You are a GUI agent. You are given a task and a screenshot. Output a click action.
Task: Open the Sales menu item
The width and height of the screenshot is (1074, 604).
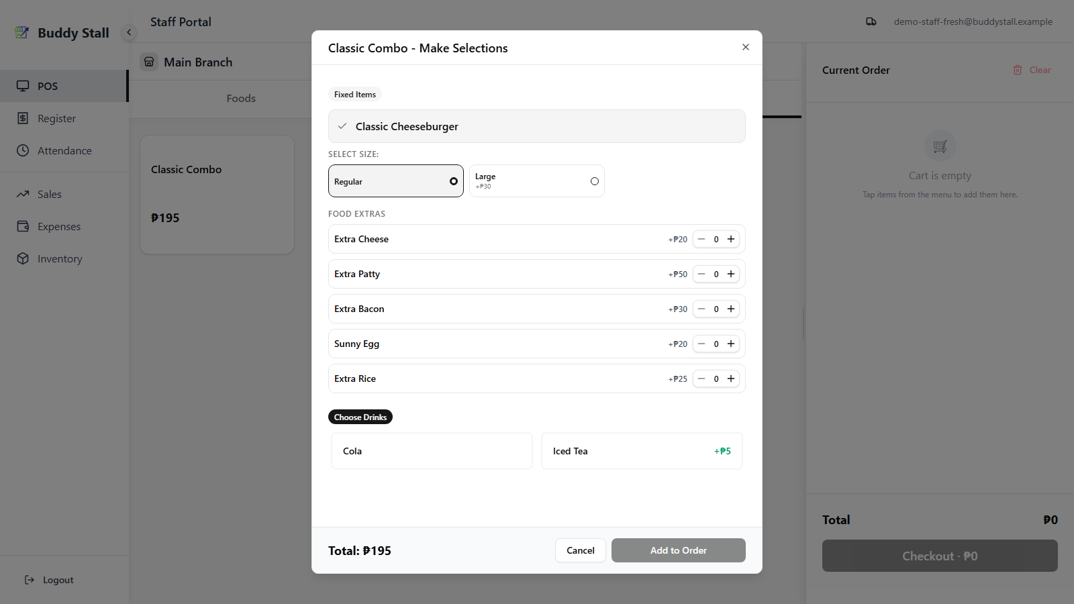[x=64, y=194]
